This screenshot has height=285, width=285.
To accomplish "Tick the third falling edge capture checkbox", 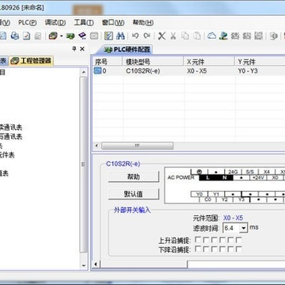I will click(214, 249).
